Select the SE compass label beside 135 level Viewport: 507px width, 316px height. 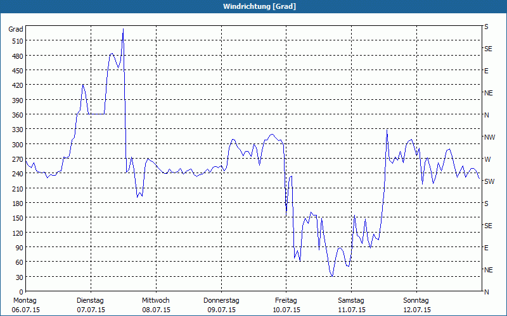click(x=488, y=226)
